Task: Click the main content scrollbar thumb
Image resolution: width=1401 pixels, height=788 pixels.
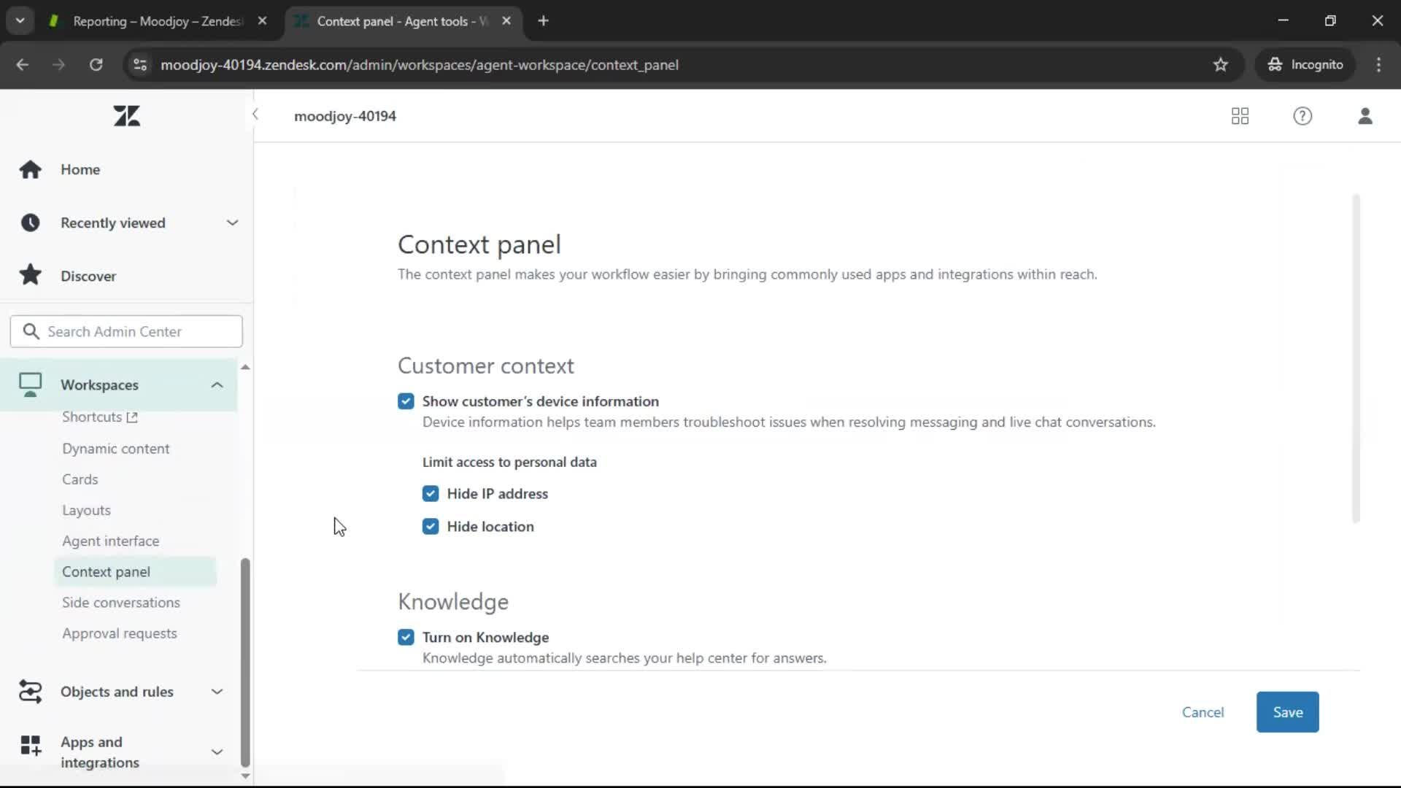Action: 1356,358
